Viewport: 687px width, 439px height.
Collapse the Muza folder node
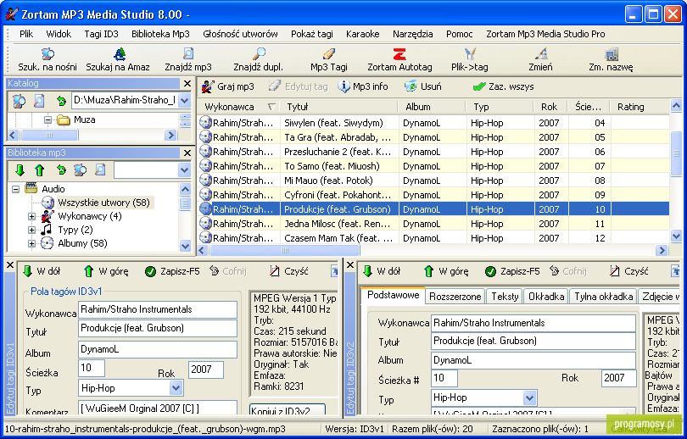47,120
